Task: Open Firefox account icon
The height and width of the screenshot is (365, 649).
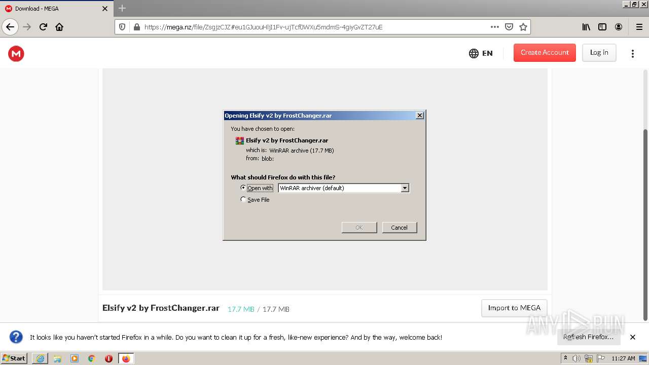Action: [619, 27]
